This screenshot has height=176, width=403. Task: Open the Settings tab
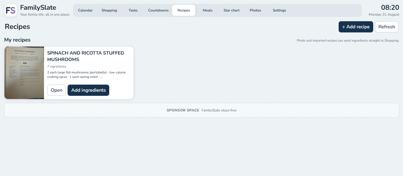[x=279, y=10]
